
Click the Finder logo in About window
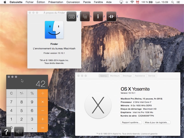tap(54, 30)
